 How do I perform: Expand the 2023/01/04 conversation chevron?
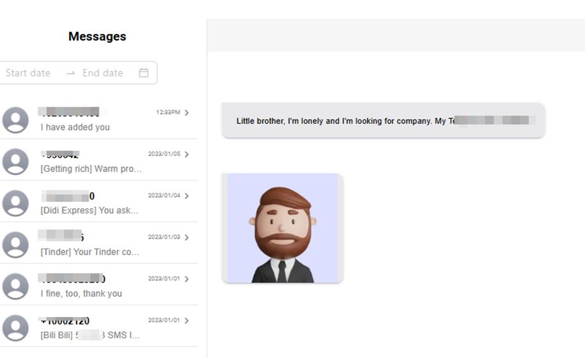pos(187,196)
